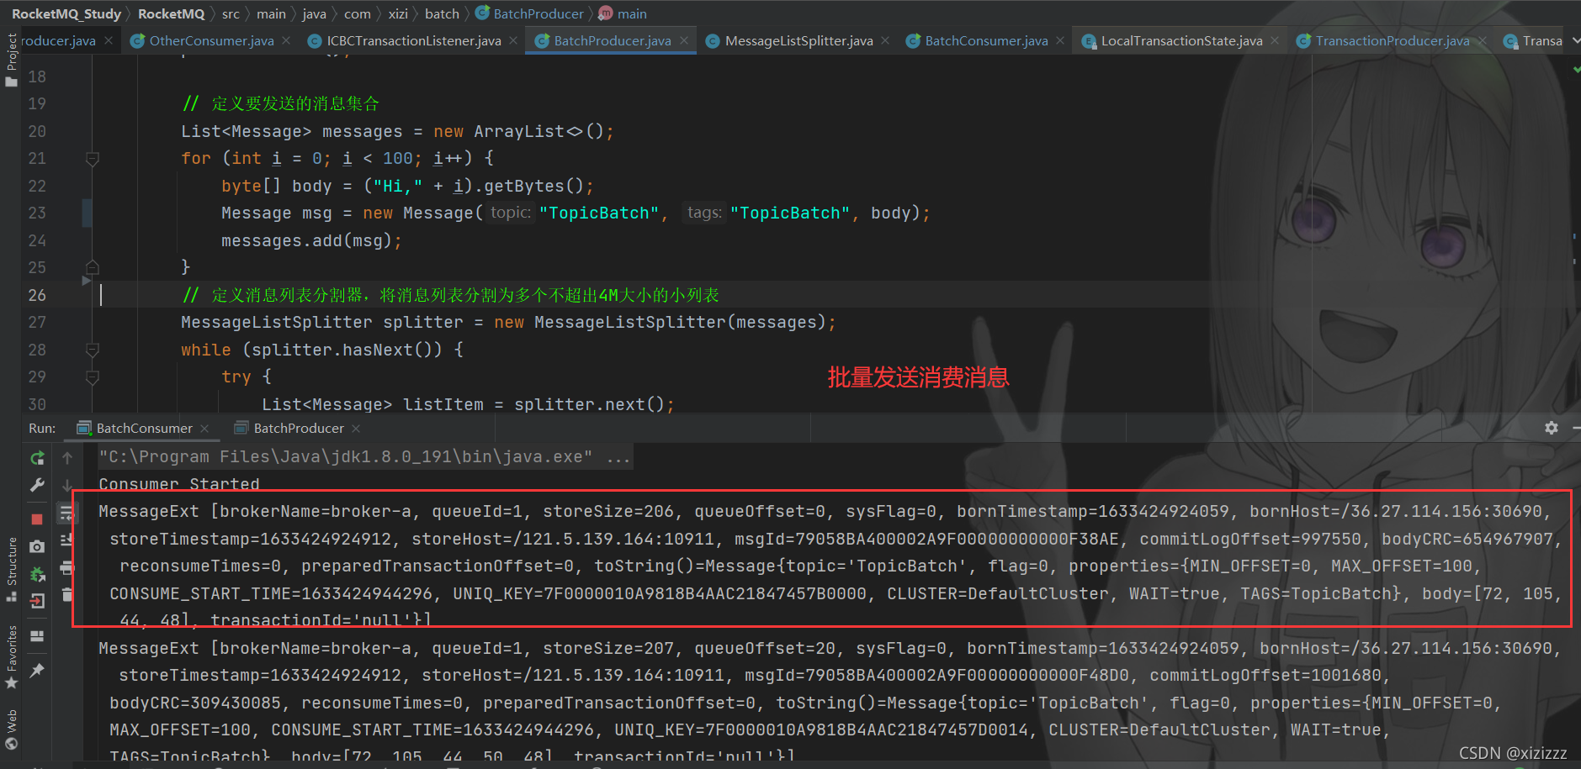The width and height of the screenshot is (1581, 769).
Task: Close the ICBCTransactionListener.java tab
Action: (513, 40)
